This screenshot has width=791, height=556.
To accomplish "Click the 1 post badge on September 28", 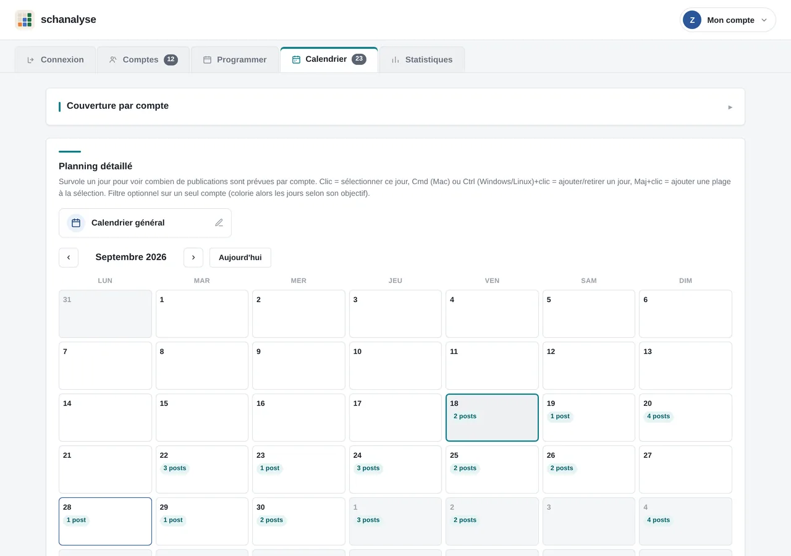I will [76, 520].
